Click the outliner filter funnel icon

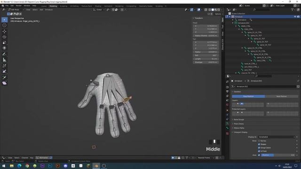tap(292, 9)
